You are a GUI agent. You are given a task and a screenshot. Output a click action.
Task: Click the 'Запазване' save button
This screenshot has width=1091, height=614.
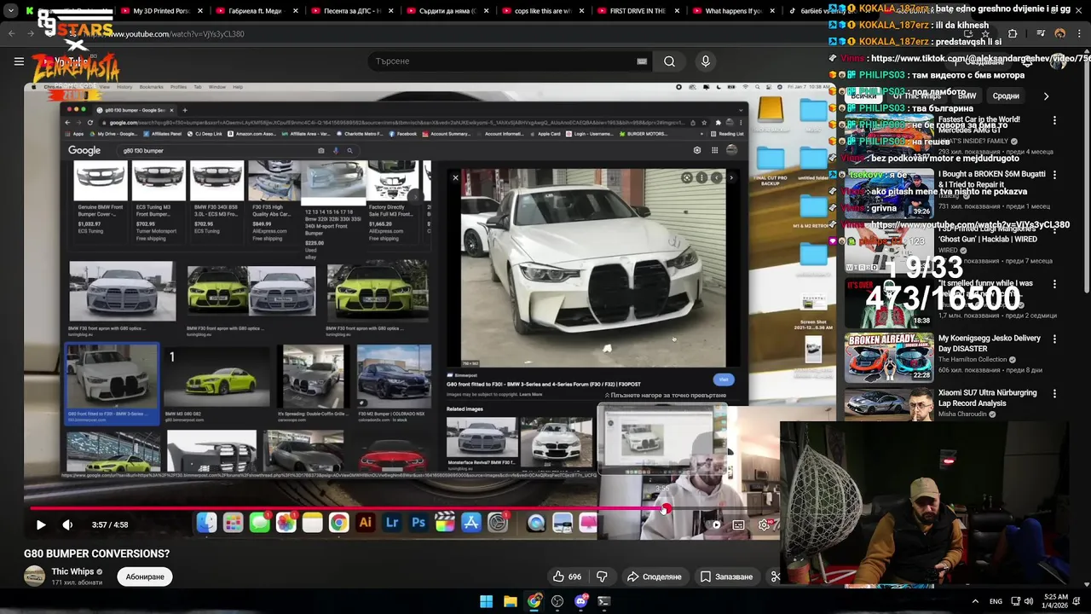click(726, 576)
